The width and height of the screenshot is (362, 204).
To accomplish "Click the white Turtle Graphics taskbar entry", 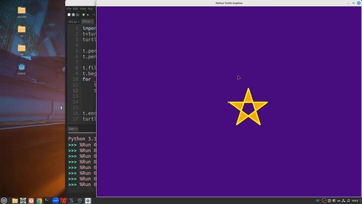I will tap(88, 201).
